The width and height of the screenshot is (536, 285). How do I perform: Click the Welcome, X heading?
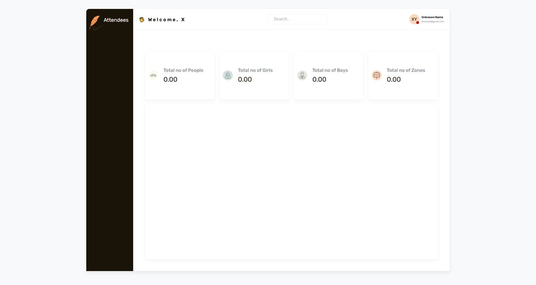click(167, 20)
